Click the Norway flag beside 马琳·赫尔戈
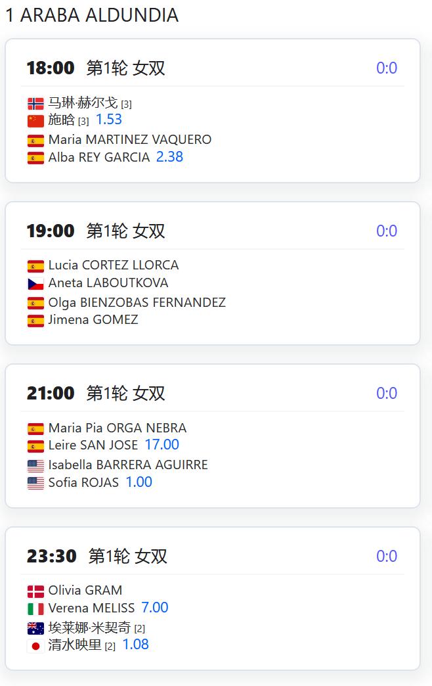432x686 pixels. tap(35, 104)
